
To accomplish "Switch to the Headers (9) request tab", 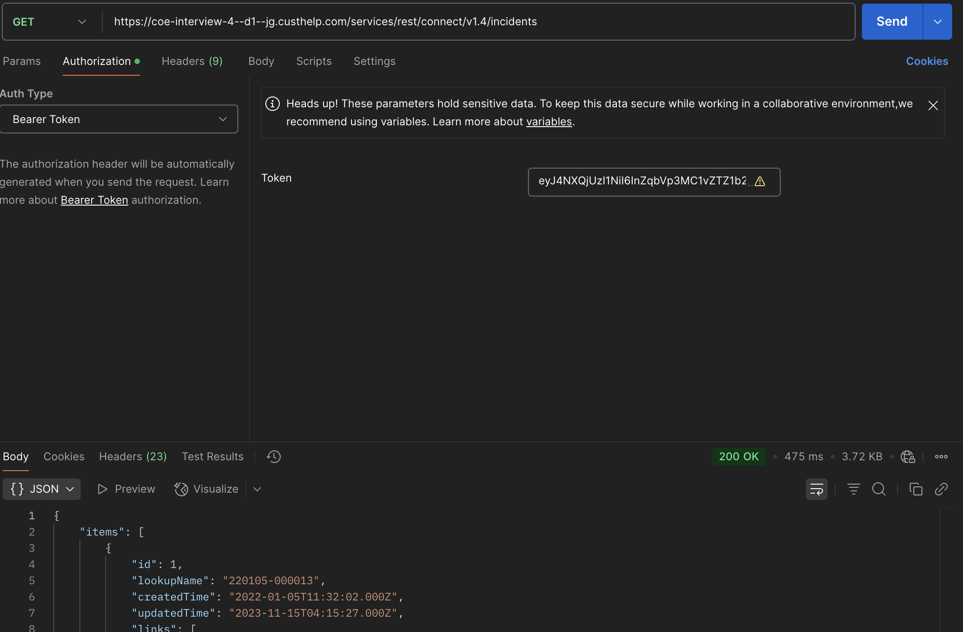I will (192, 61).
